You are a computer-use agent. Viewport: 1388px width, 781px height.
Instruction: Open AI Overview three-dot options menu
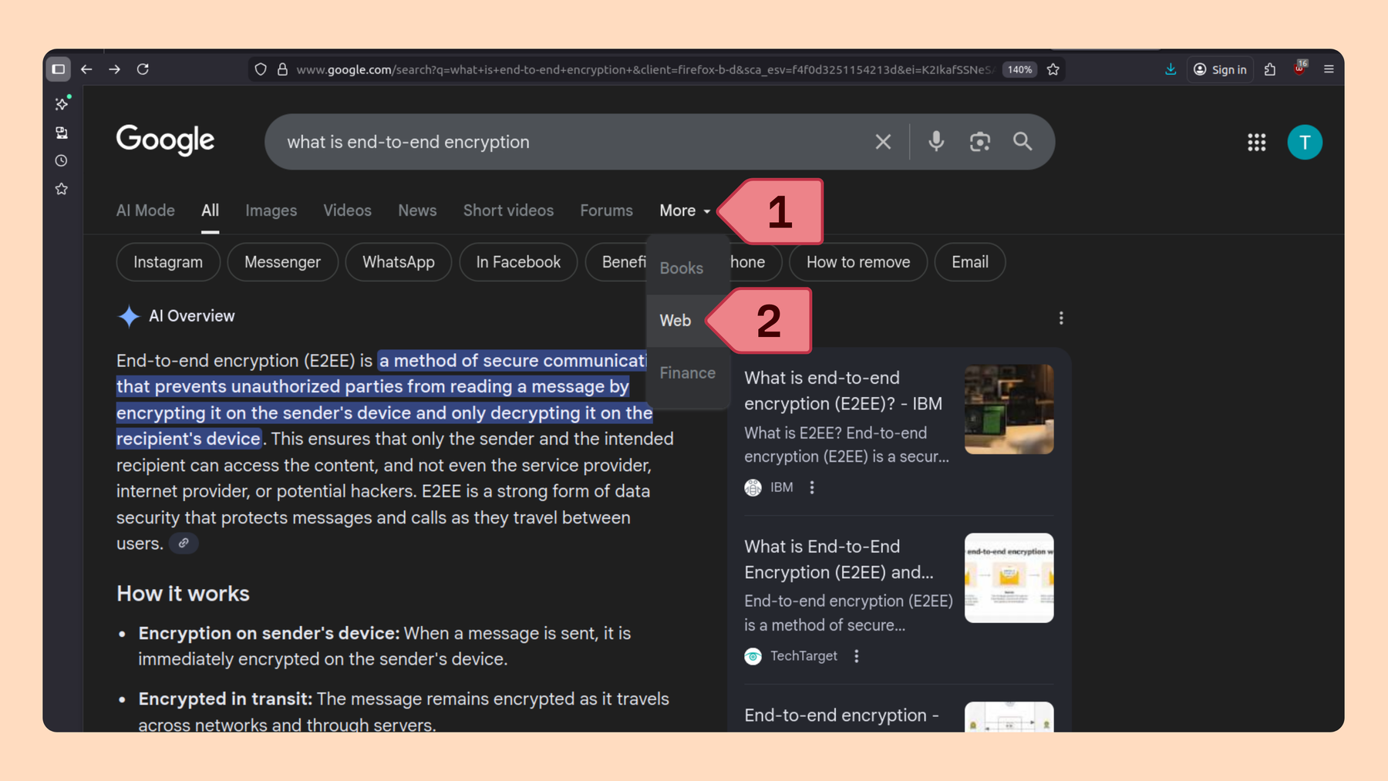(1061, 318)
